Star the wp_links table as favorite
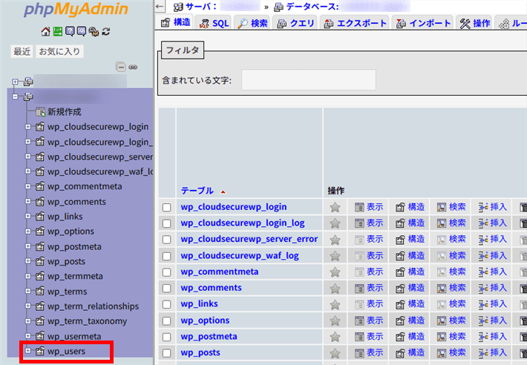This screenshot has width=527, height=365. (x=335, y=305)
